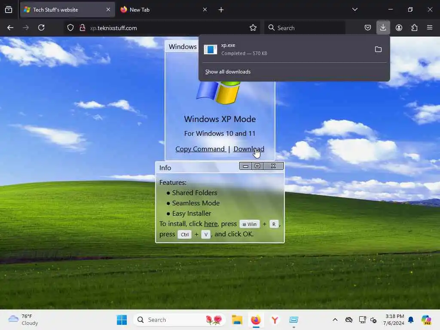The width and height of the screenshot is (440, 330).
Task: Click the cloud sync tray icon
Action: tap(349, 320)
